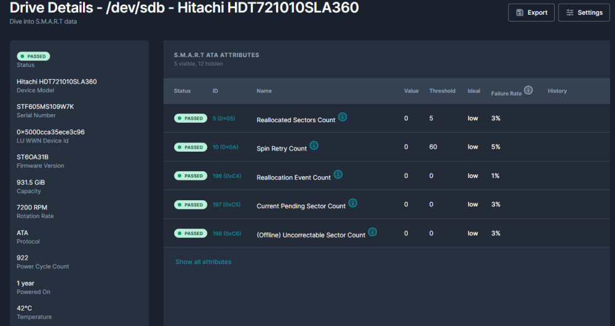Click the WWN 0x5000cca35ece3c96

tap(50, 132)
